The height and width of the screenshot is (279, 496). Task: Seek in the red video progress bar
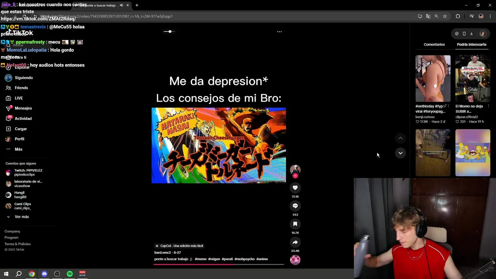(219, 264)
